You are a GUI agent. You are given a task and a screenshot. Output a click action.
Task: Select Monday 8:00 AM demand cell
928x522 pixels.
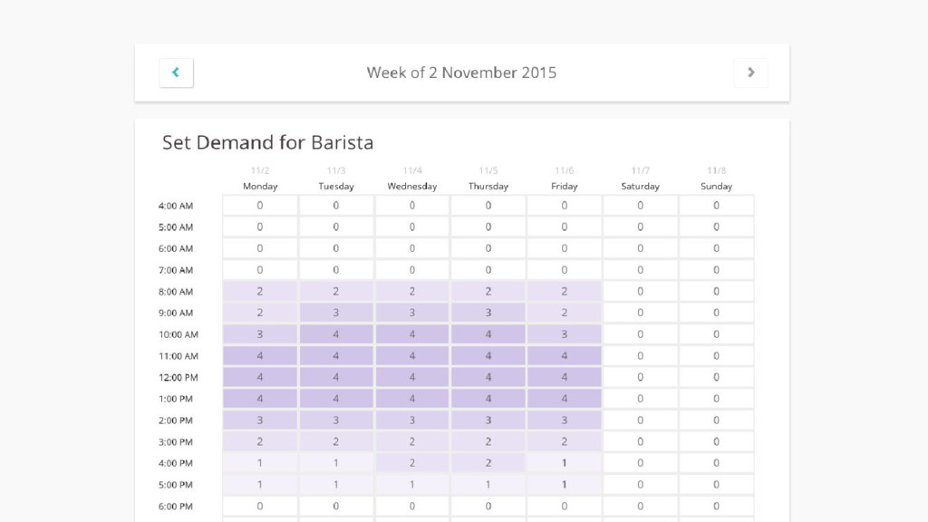260,291
